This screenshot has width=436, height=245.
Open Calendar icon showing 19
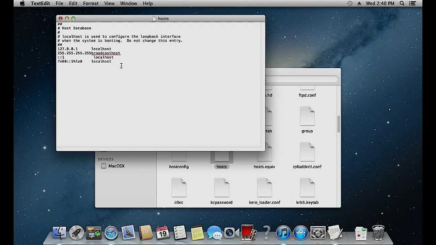tap(162, 233)
